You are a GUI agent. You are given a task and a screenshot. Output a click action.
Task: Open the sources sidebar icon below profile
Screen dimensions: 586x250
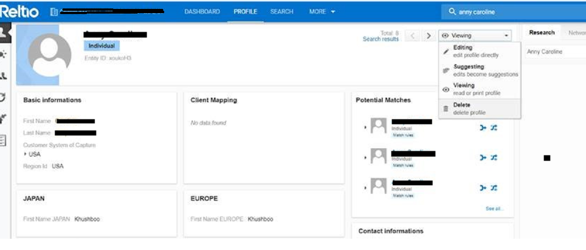click(x=3, y=54)
